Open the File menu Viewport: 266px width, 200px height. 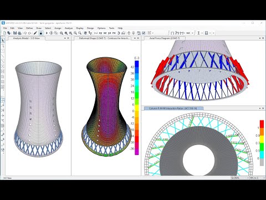(5, 28)
